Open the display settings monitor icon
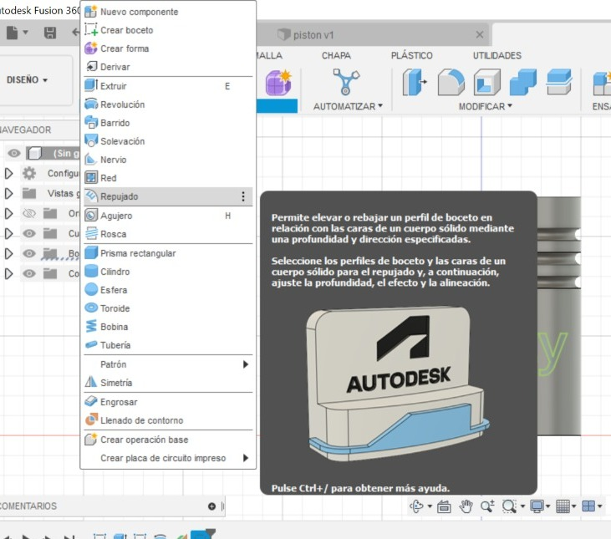 pos(537,506)
